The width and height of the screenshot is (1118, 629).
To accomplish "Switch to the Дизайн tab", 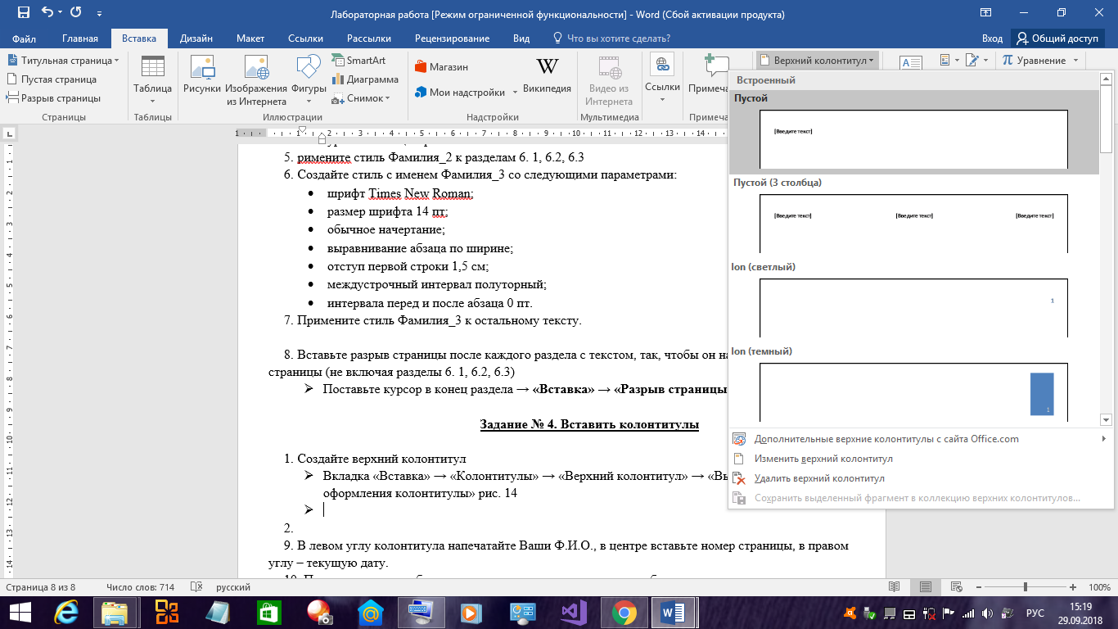I will 196,38.
